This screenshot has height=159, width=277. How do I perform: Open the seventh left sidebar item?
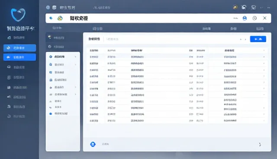click(x=16, y=97)
